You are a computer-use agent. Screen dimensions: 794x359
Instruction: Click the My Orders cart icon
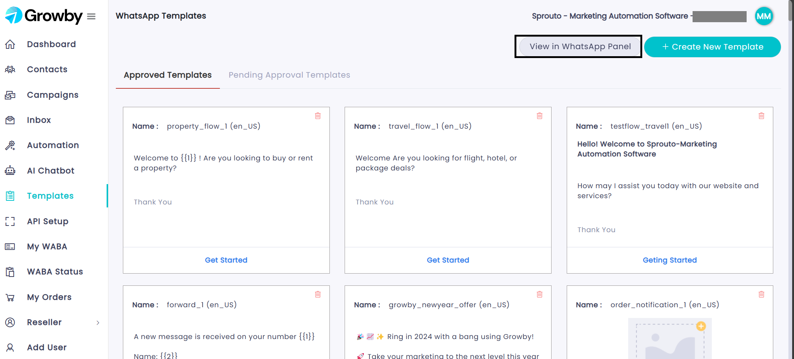click(10, 297)
